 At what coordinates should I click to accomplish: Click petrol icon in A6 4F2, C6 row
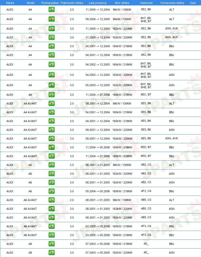point(52,191)
